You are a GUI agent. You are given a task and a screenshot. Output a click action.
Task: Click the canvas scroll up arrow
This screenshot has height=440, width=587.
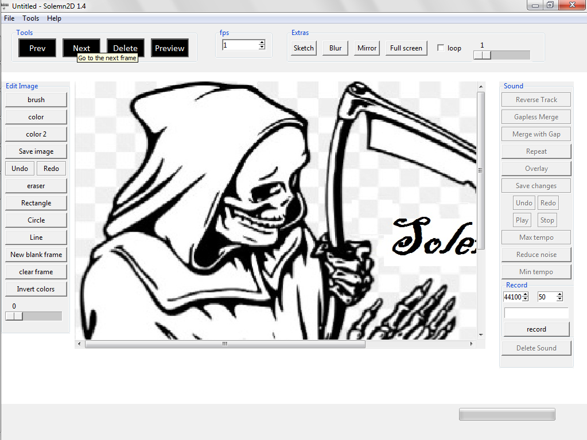(481, 87)
